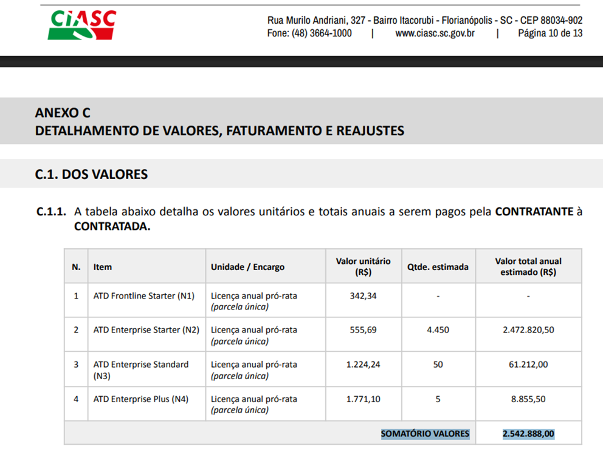Click the highlighted sum '2.542.888,00'
Viewport: 603px width, 452px height.
pos(528,434)
